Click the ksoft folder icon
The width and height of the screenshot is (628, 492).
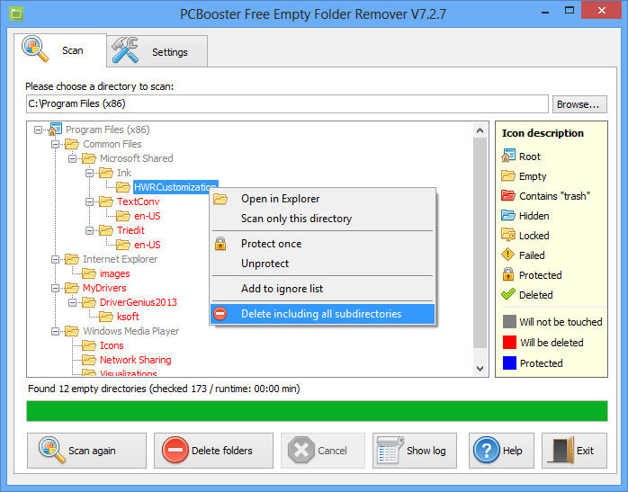(106, 317)
